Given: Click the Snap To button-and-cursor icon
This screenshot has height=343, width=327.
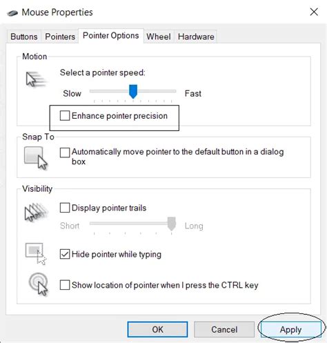Looking at the screenshot, I should click(x=36, y=158).
